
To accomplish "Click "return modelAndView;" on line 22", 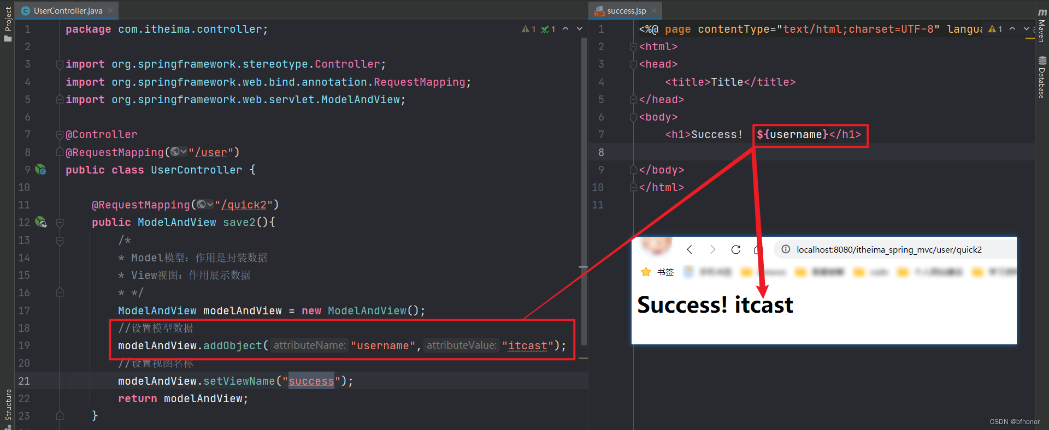I will click(183, 398).
